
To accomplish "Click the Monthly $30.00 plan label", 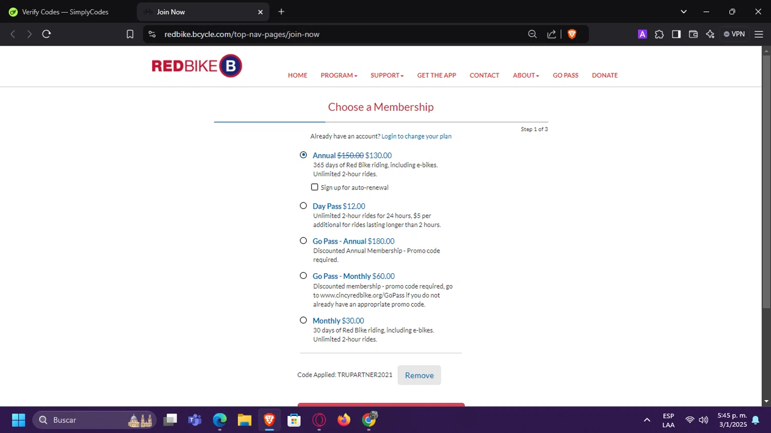I will pyautogui.click(x=338, y=321).
